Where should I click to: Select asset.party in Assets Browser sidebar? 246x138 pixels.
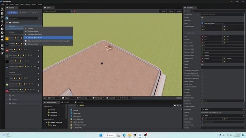pyautogui.click(x=53, y=115)
